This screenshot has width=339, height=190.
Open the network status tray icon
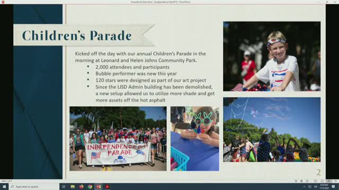pyautogui.click(x=310, y=186)
